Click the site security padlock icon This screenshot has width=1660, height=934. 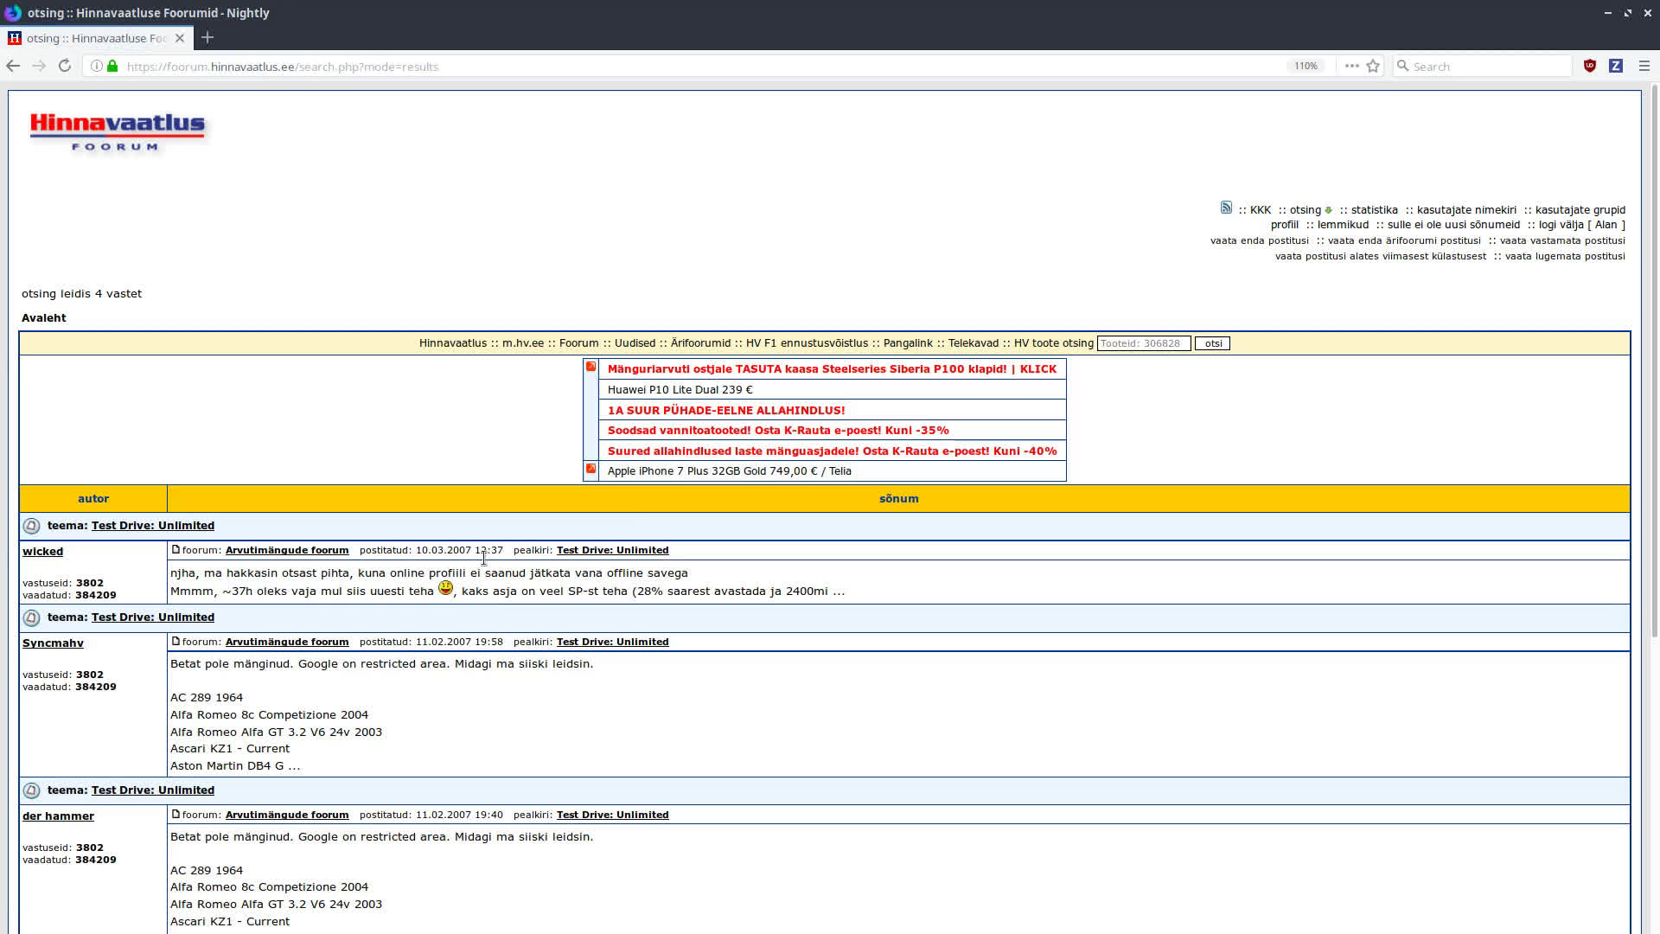[112, 66]
